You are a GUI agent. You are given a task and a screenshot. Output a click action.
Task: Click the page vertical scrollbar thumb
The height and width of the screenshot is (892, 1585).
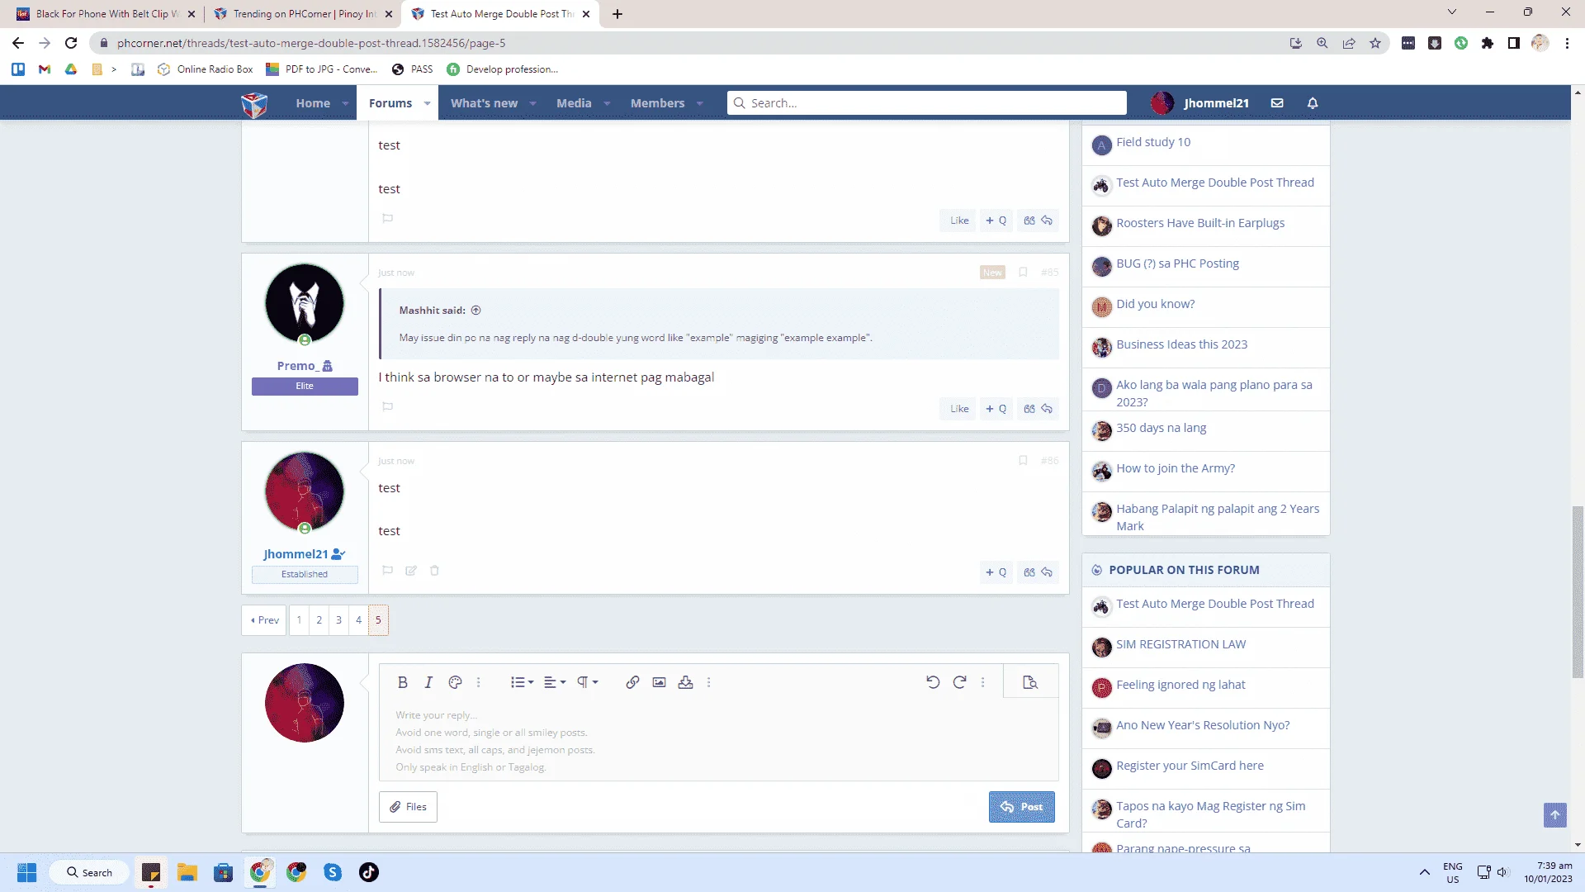click(x=1578, y=591)
